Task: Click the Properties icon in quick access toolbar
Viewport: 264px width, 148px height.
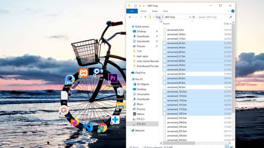Action: click(x=136, y=6)
